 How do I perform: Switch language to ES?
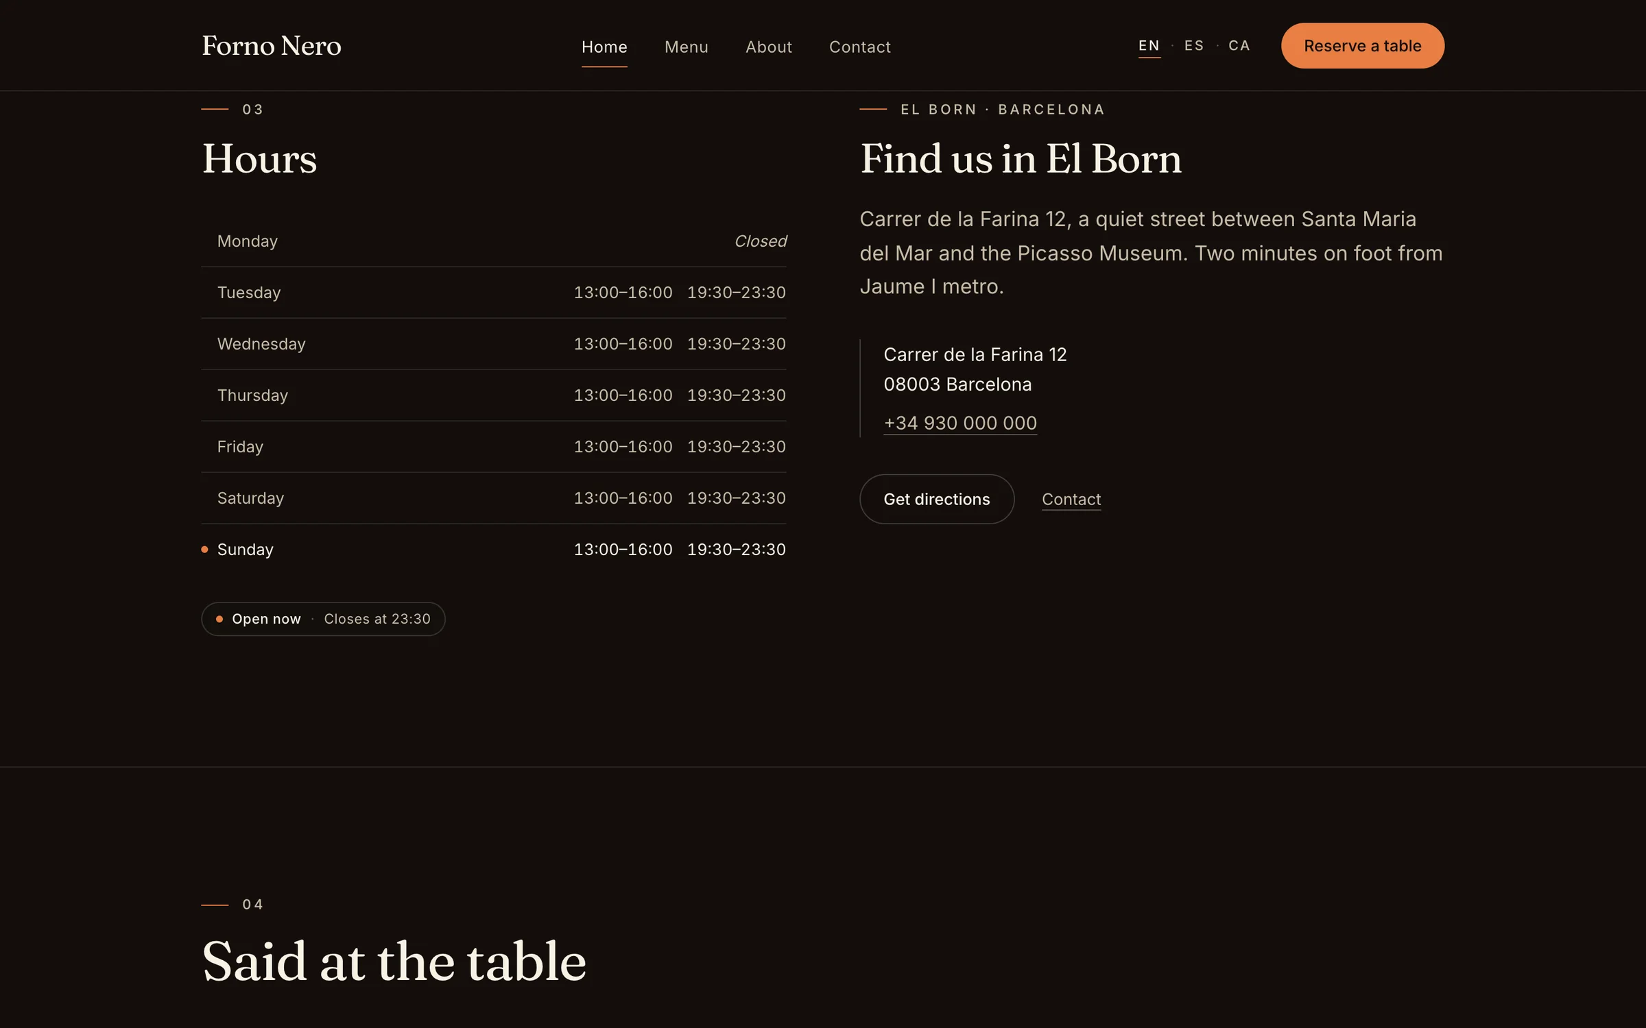pyautogui.click(x=1194, y=46)
